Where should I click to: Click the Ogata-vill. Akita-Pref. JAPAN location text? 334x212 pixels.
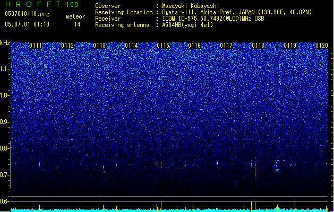pos(237,12)
